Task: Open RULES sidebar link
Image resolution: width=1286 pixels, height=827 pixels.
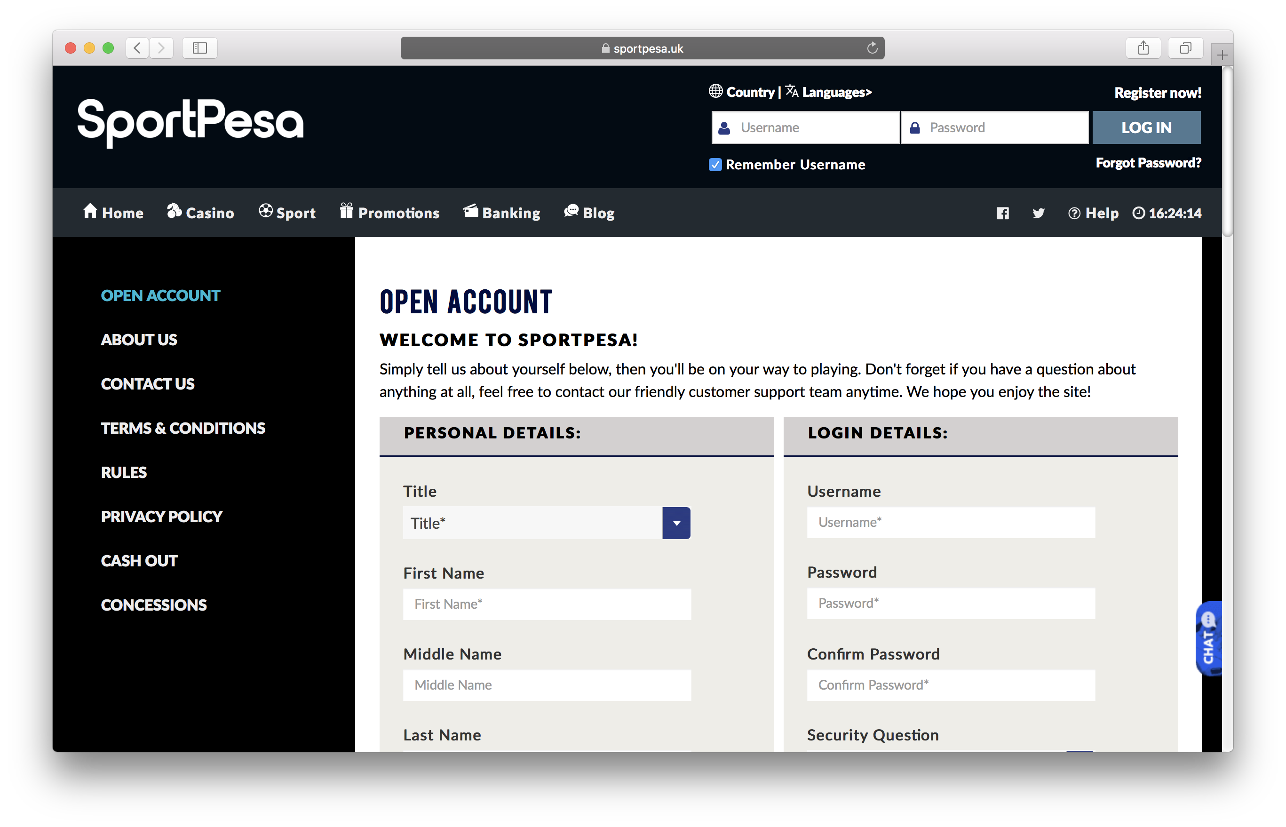Action: [124, 473]
